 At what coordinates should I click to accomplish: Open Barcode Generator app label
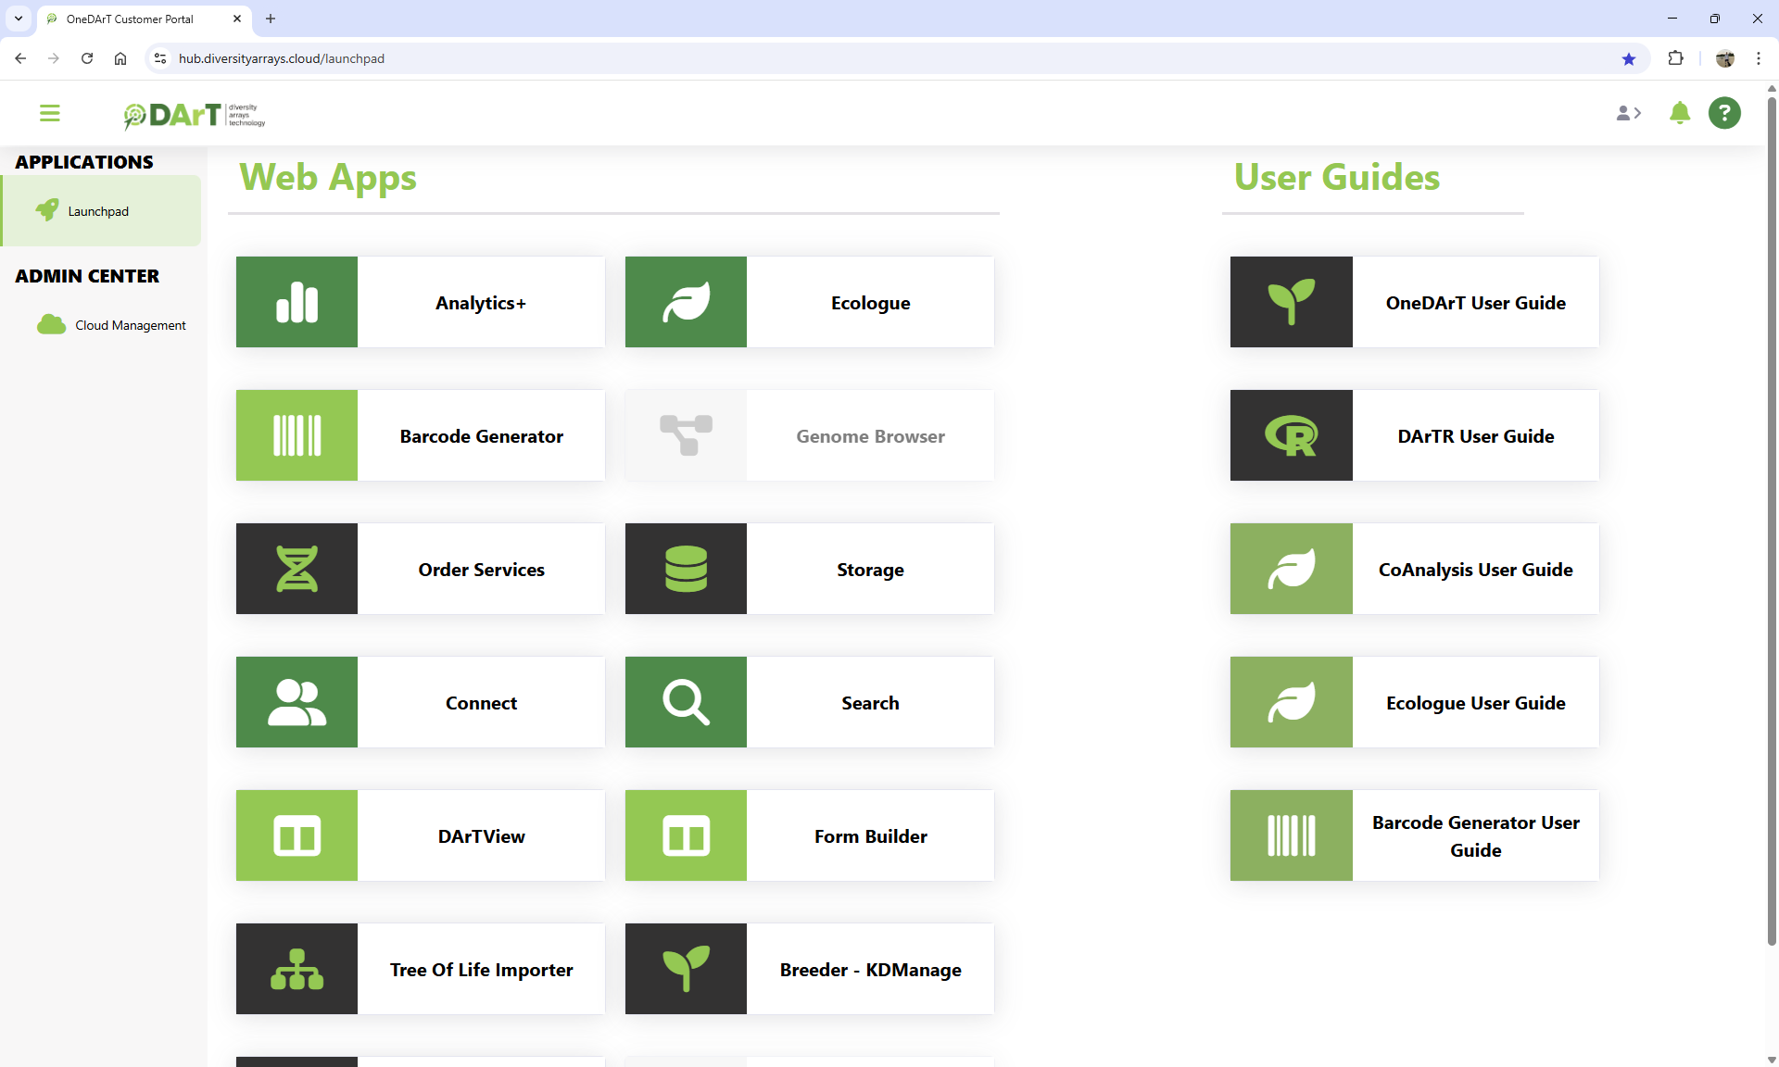[x=481, y=436]
